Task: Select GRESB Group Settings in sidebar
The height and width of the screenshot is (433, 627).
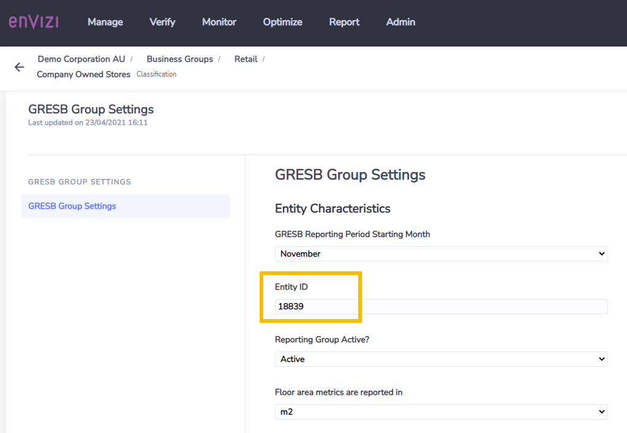Action: [126, 206]
